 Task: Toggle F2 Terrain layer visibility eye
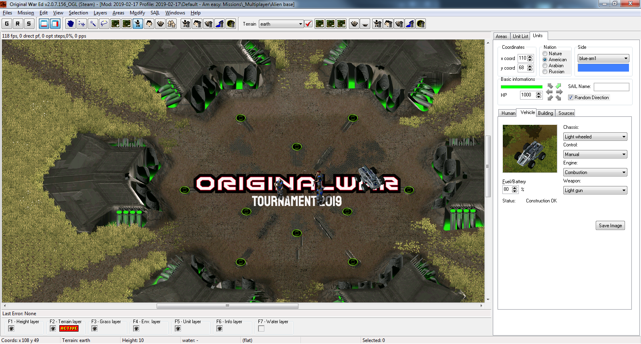pyautogui.click(x=53, y=329)
